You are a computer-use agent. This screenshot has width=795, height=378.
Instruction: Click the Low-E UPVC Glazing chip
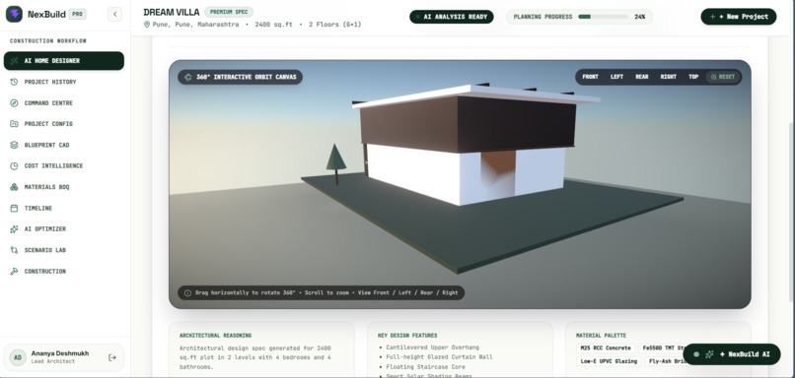(609, 361)
